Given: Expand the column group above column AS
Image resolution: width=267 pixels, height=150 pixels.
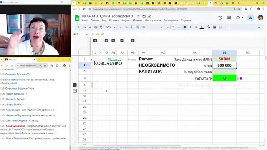Looking at the screenshot, I should [x=133, y=41].
